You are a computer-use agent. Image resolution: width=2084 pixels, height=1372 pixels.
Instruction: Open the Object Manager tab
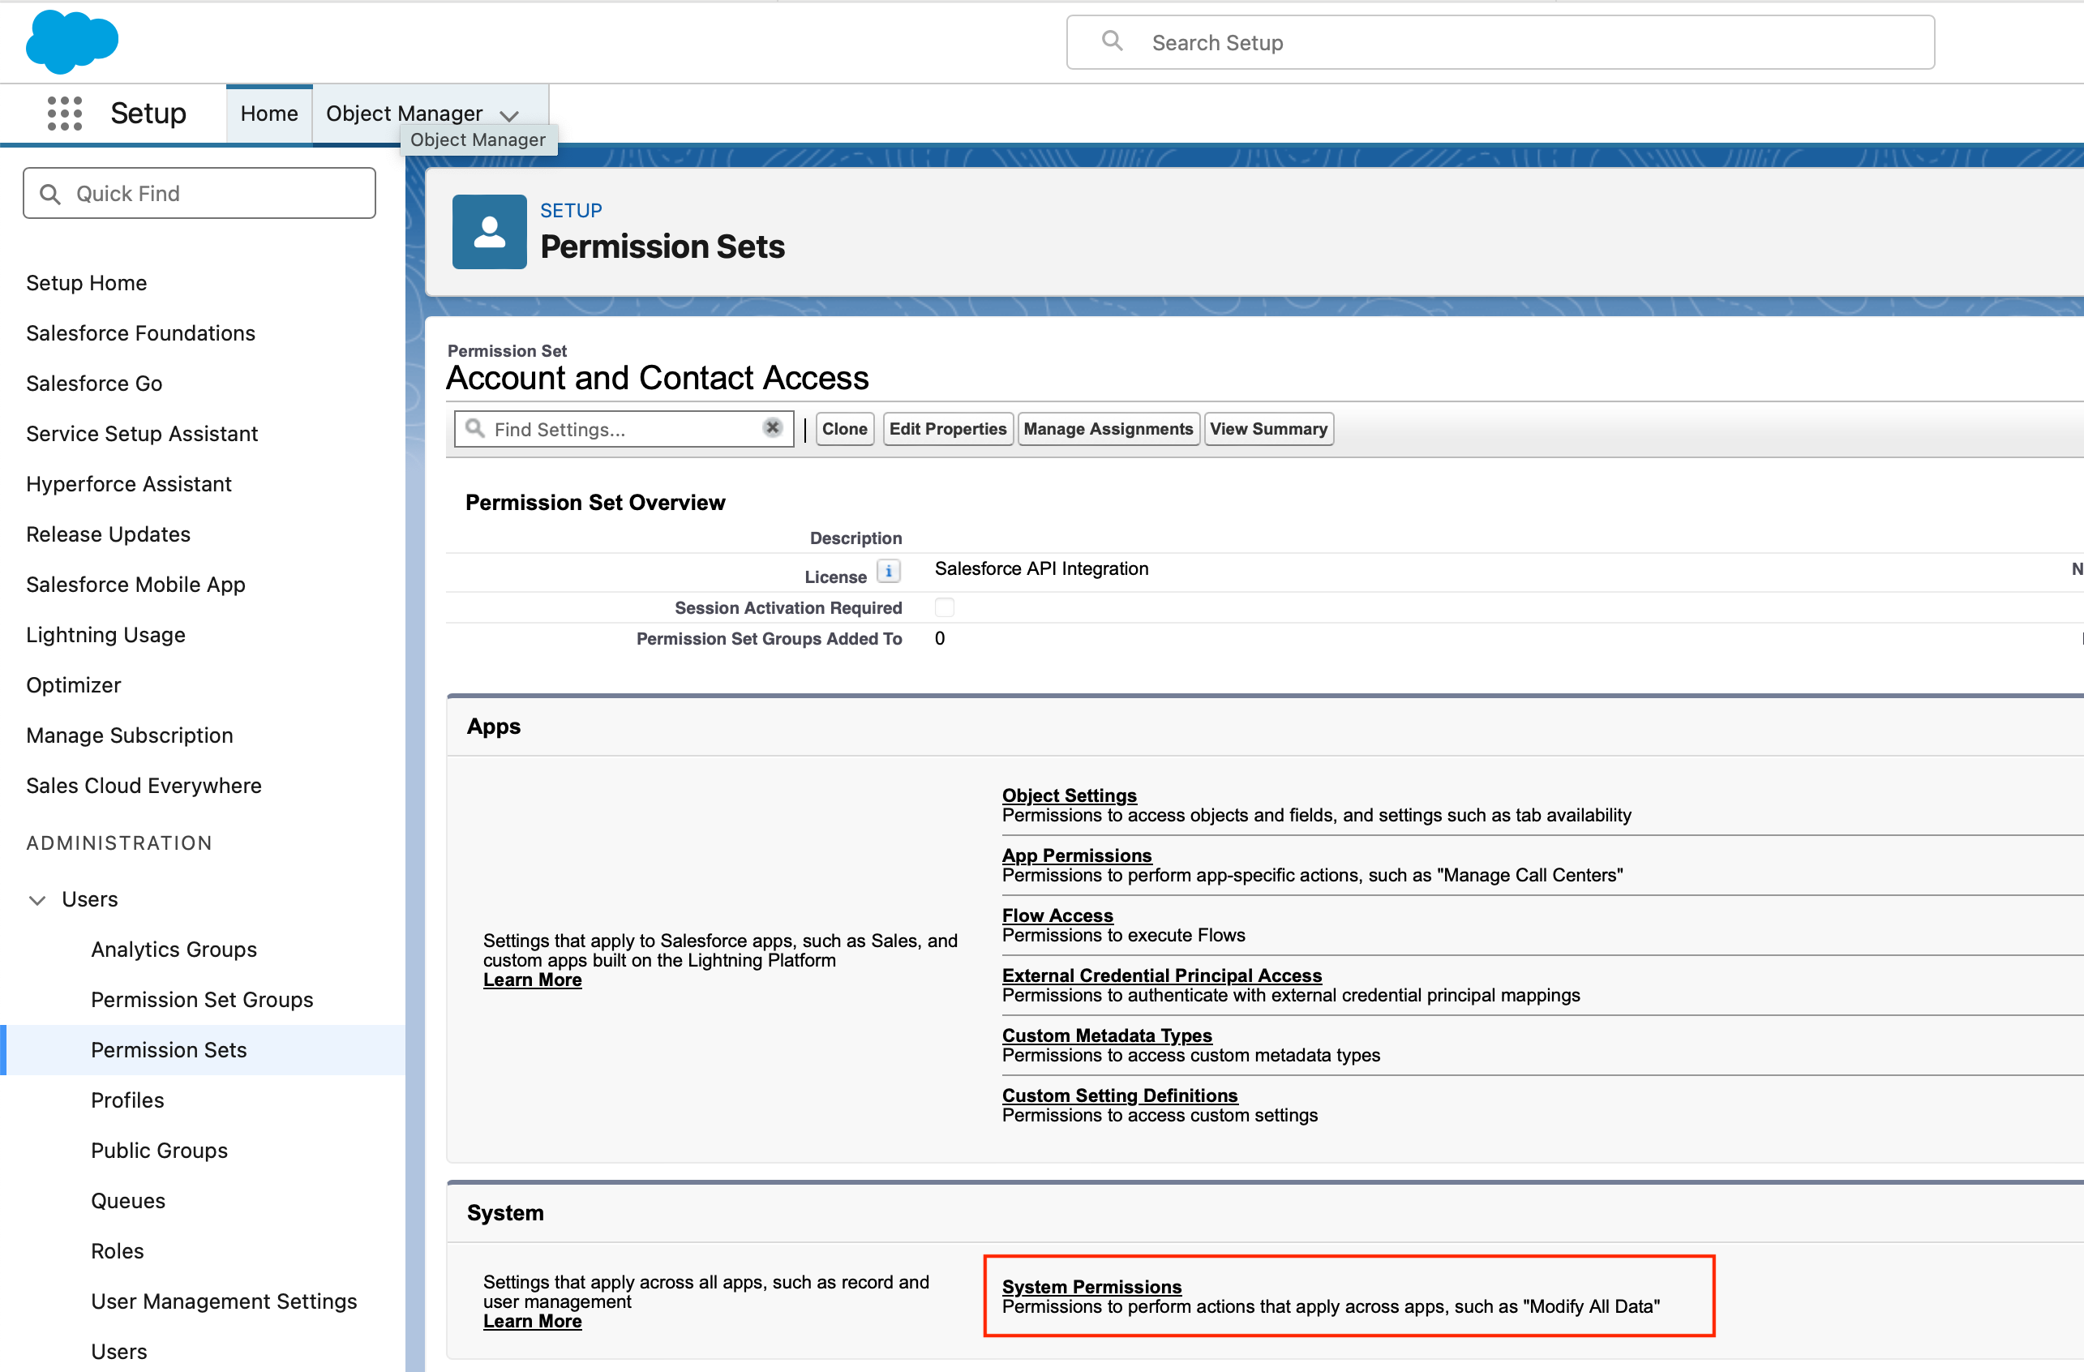point(404,114)
